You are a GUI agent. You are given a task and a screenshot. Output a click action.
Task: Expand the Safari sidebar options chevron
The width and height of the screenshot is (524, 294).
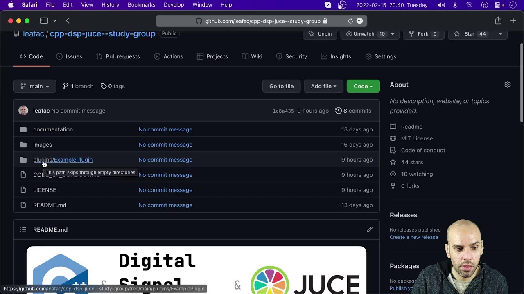pos(54,21)
